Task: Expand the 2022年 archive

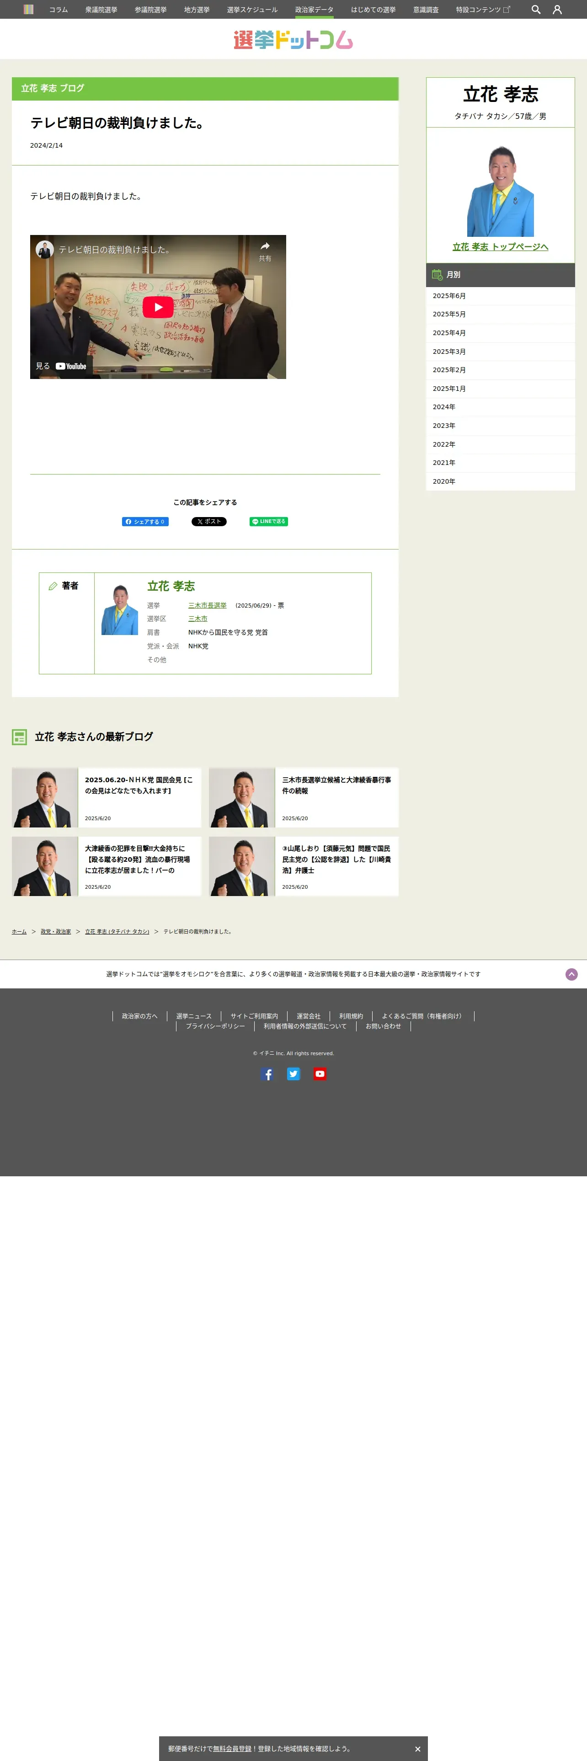Action: [500, 444]
